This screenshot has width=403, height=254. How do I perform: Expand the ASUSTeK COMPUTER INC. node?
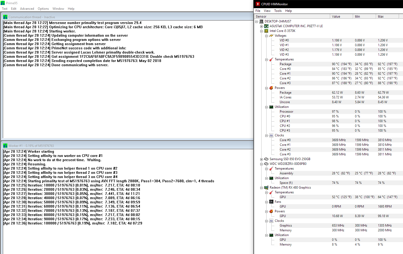[262, 26]
